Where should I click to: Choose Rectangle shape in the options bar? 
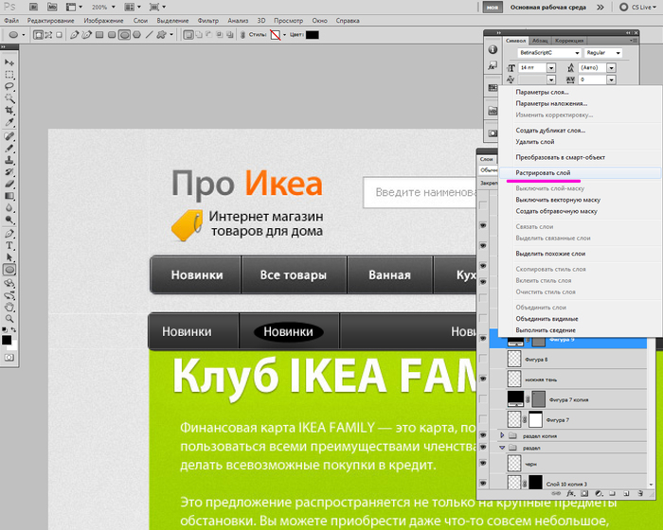99,35
